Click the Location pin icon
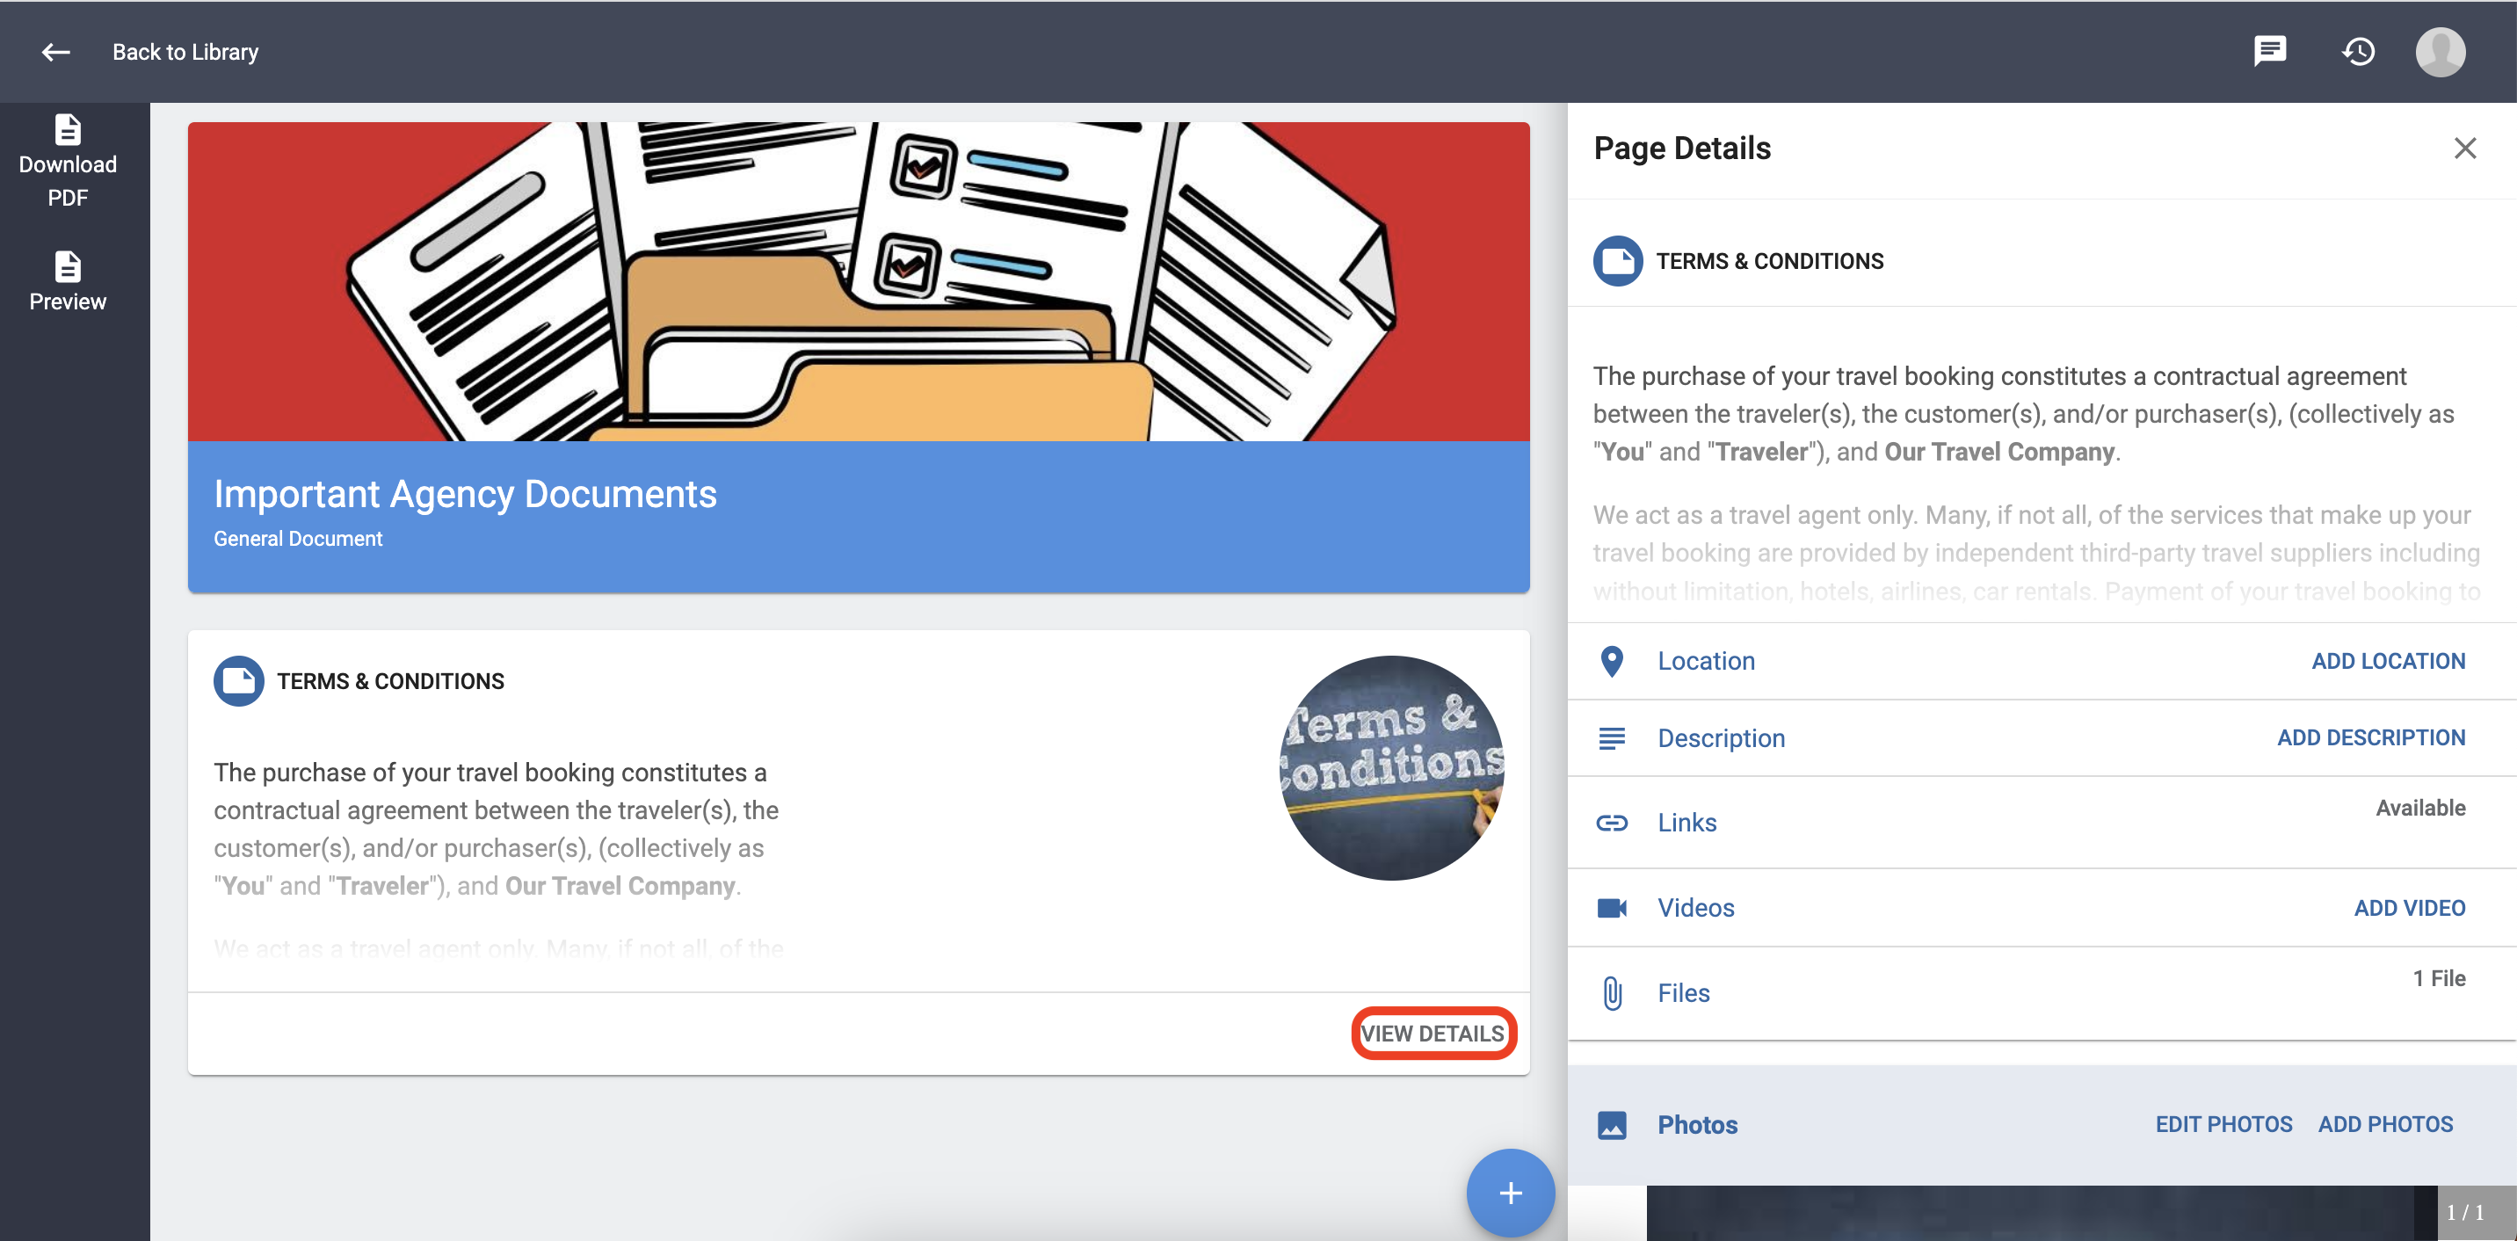The height and width of the screenshot is (1241, 2517). click(x=1612, y=662)
